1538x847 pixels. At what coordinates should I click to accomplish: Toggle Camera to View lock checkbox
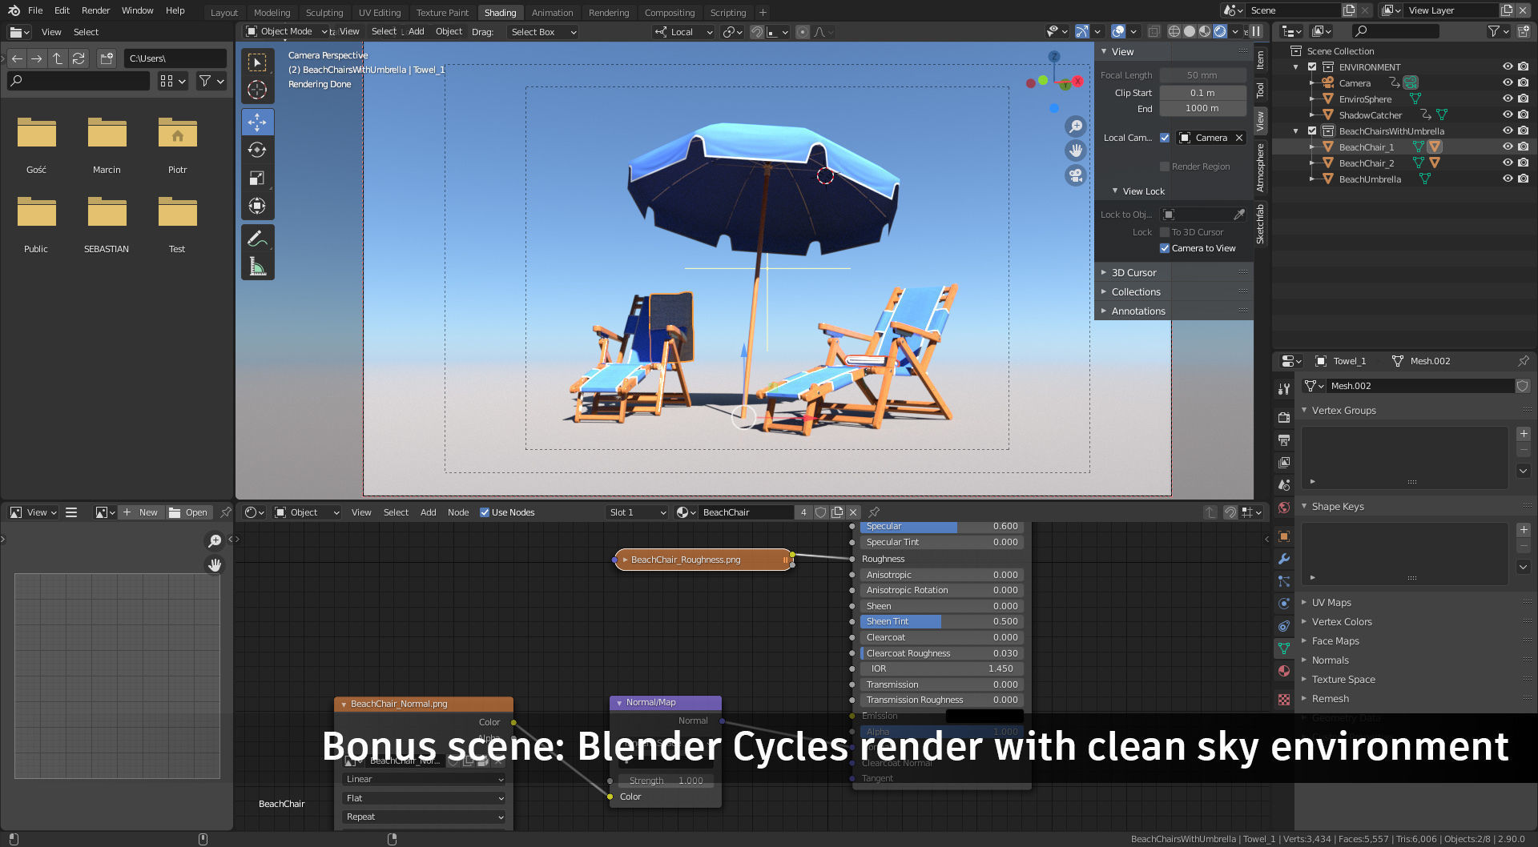coord(1165,248)
